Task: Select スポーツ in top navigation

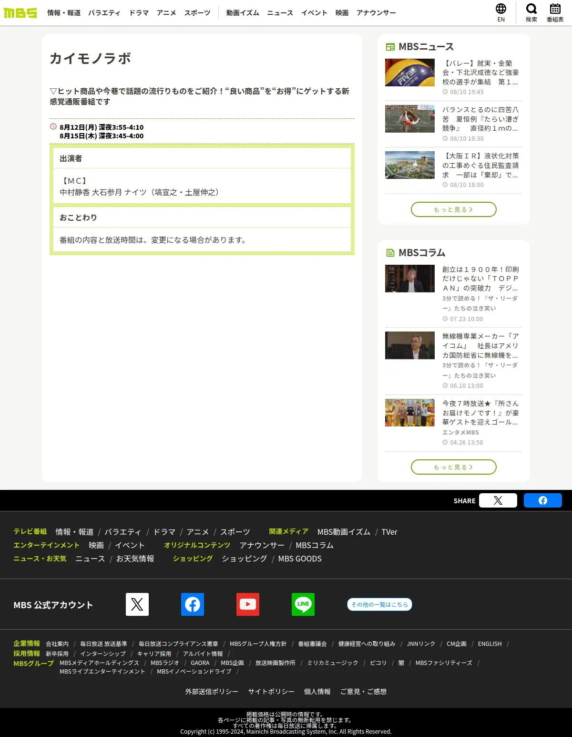Action: (197, 13)
